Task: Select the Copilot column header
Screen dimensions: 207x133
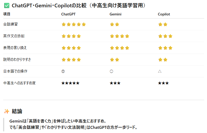Action: (164, 14)
